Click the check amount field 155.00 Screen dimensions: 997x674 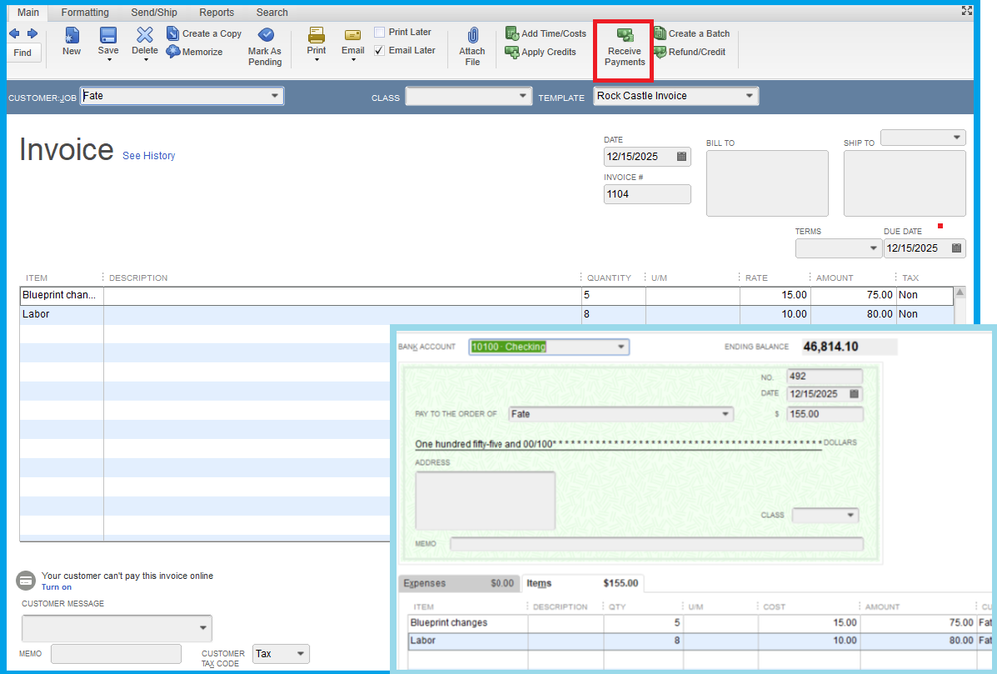pos(825,414)
